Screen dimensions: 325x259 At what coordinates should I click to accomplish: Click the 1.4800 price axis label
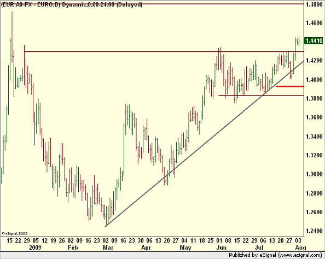314,4
